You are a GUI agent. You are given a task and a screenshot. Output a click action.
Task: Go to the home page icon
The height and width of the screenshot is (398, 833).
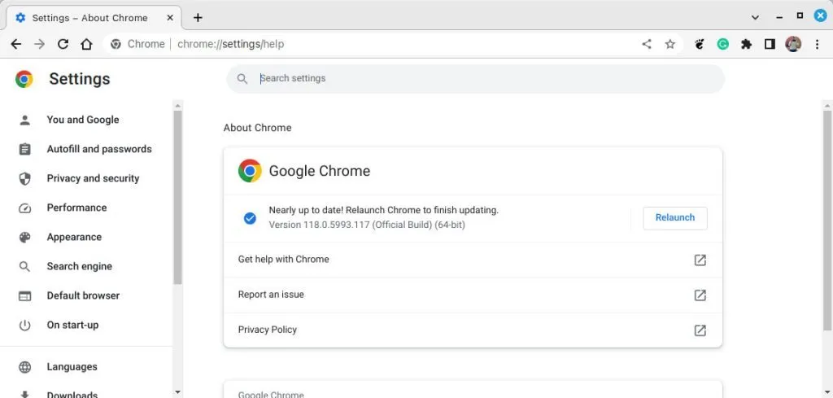click(x=86, y=44)
